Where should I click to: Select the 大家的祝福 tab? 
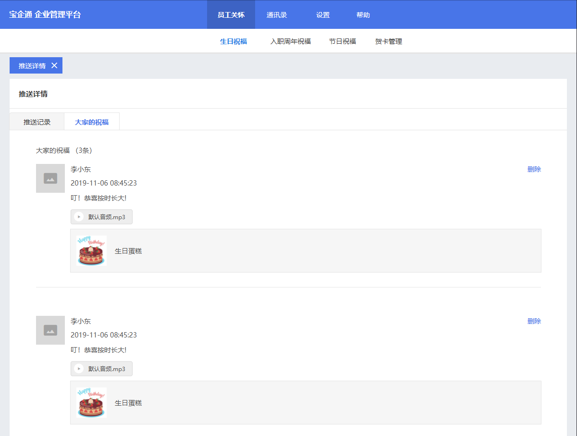[x=92, y=122]
